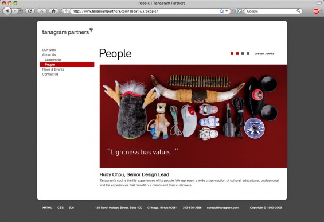Click the 125 North Halsted Street address text
Image resolution: width=324 pixels, height=222 pixels.
pyautogui.click(x=119, y=208)
